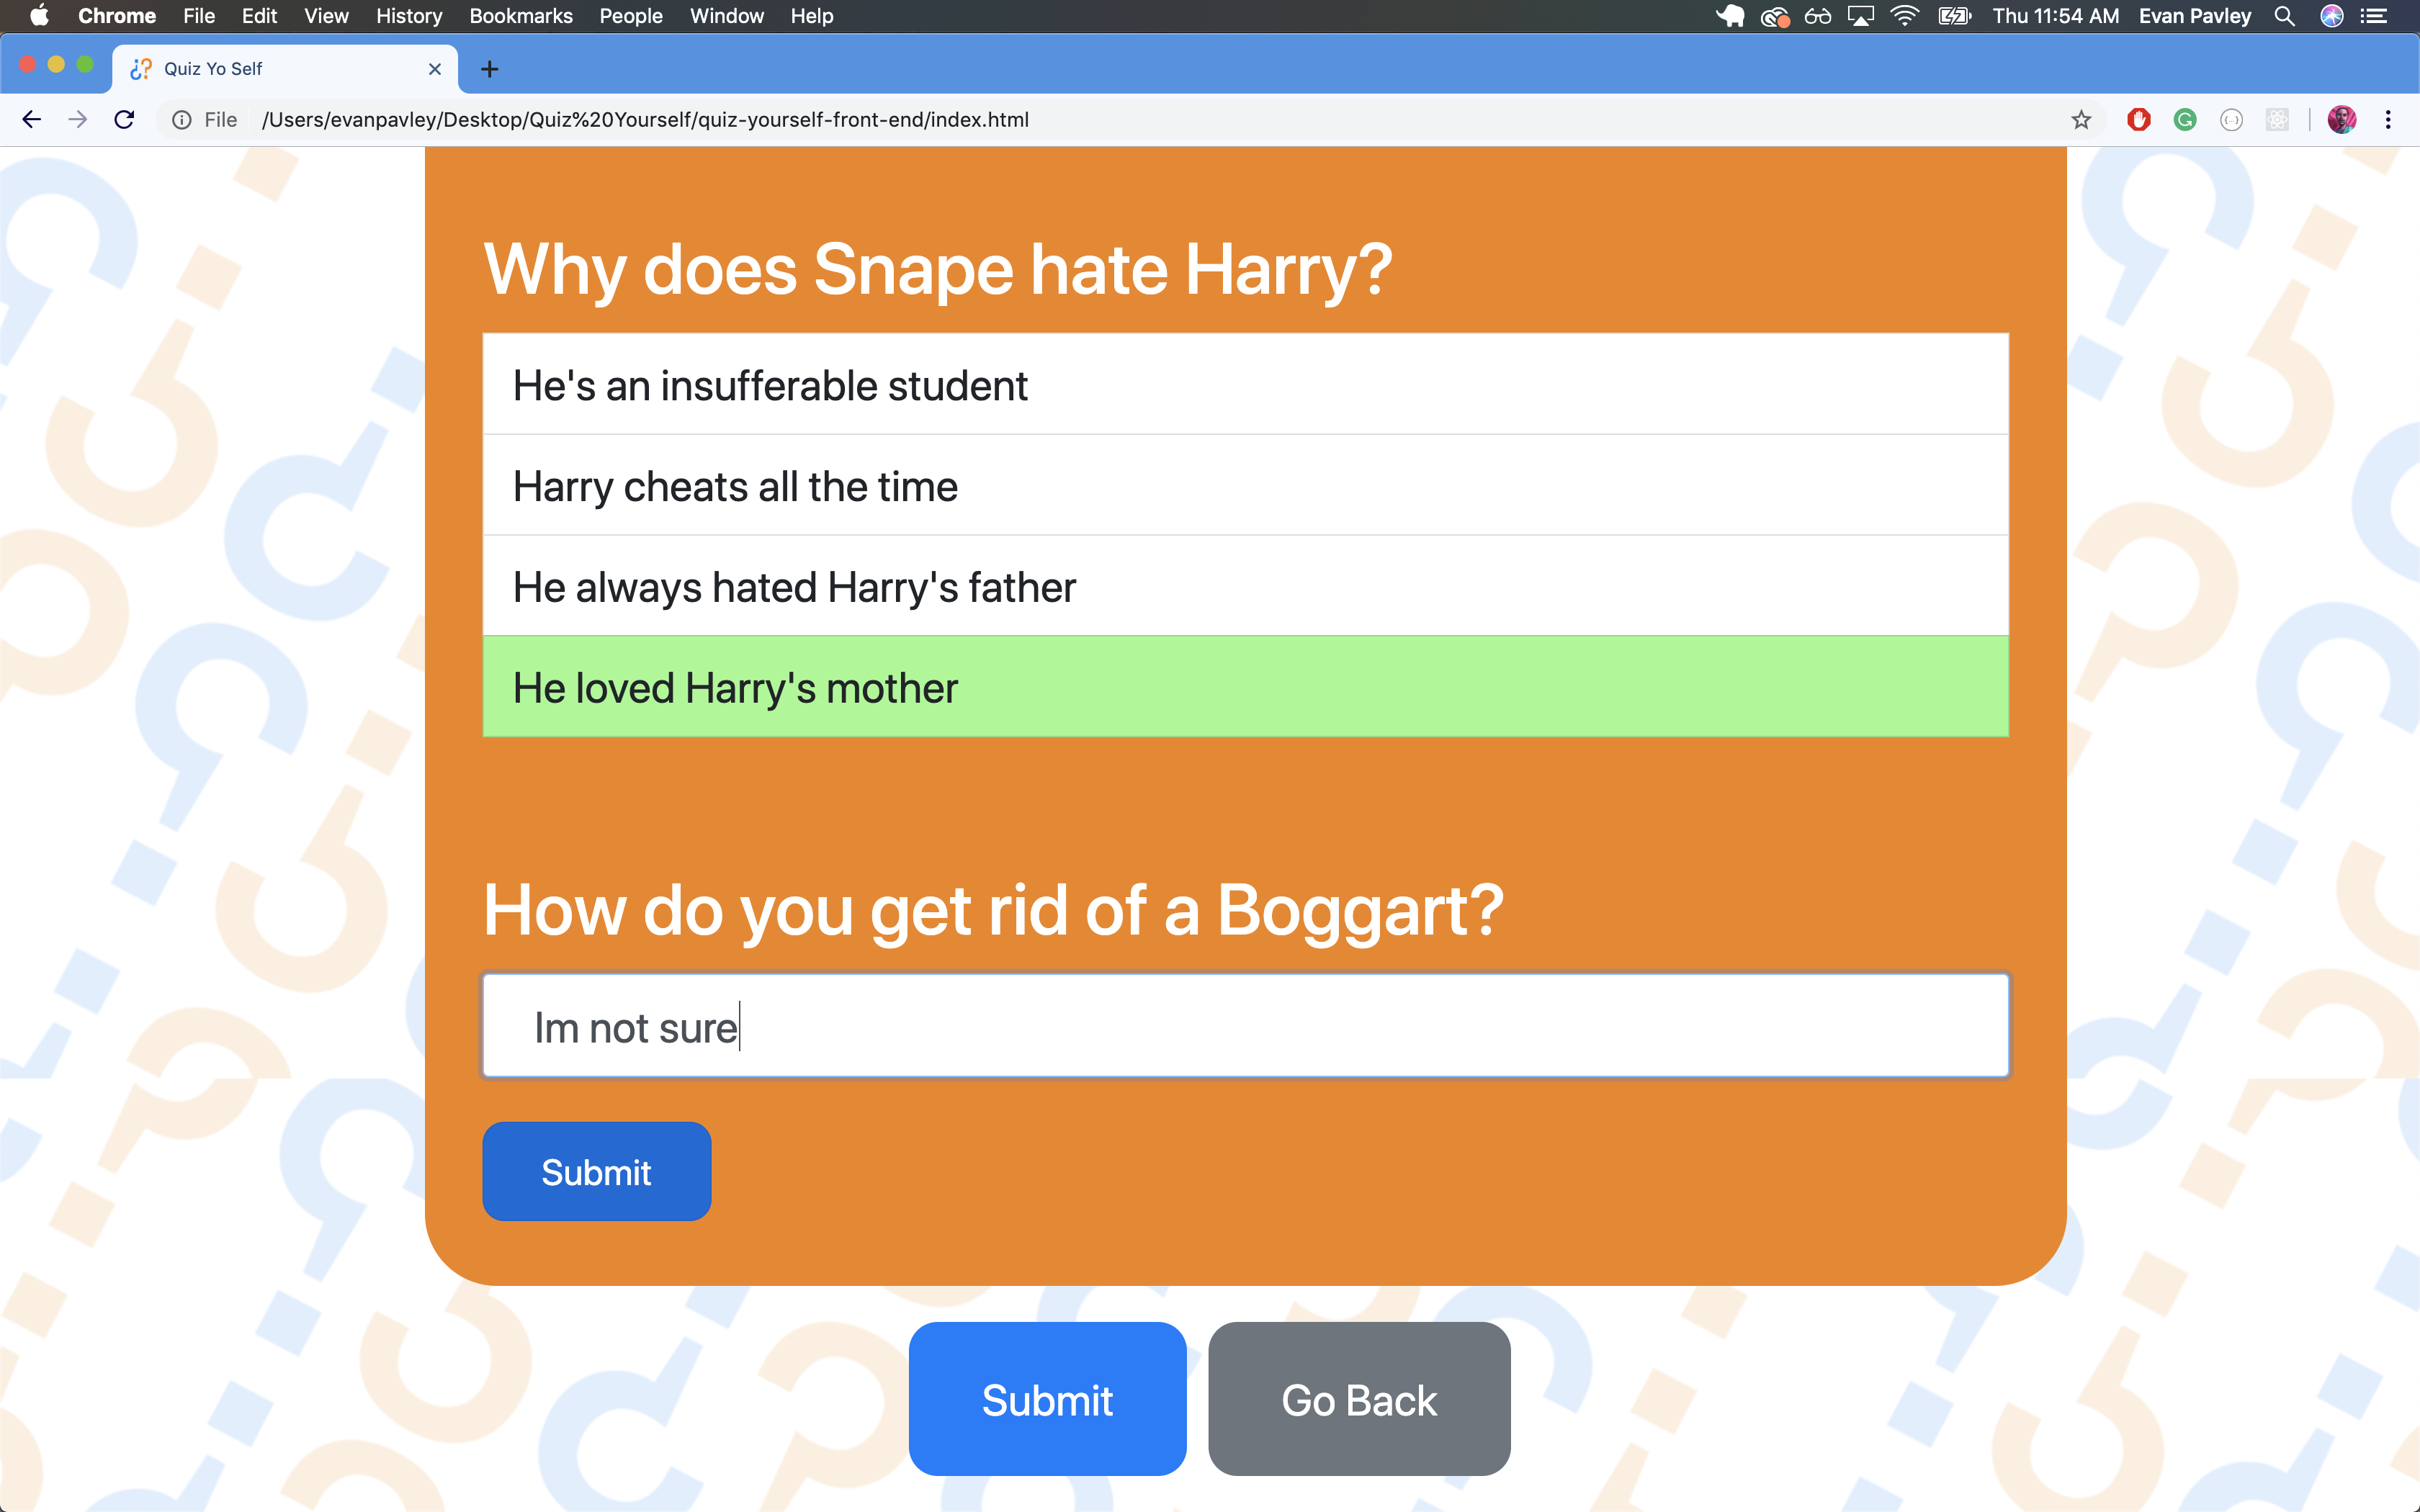Choose answer "He loved Harry's mother"
Viewport: 2420px width, 1512px height.
(x=1245, y=687)
